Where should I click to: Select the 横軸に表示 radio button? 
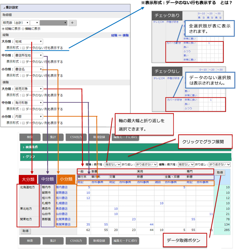pyautogui.click(x=23, y=29)
